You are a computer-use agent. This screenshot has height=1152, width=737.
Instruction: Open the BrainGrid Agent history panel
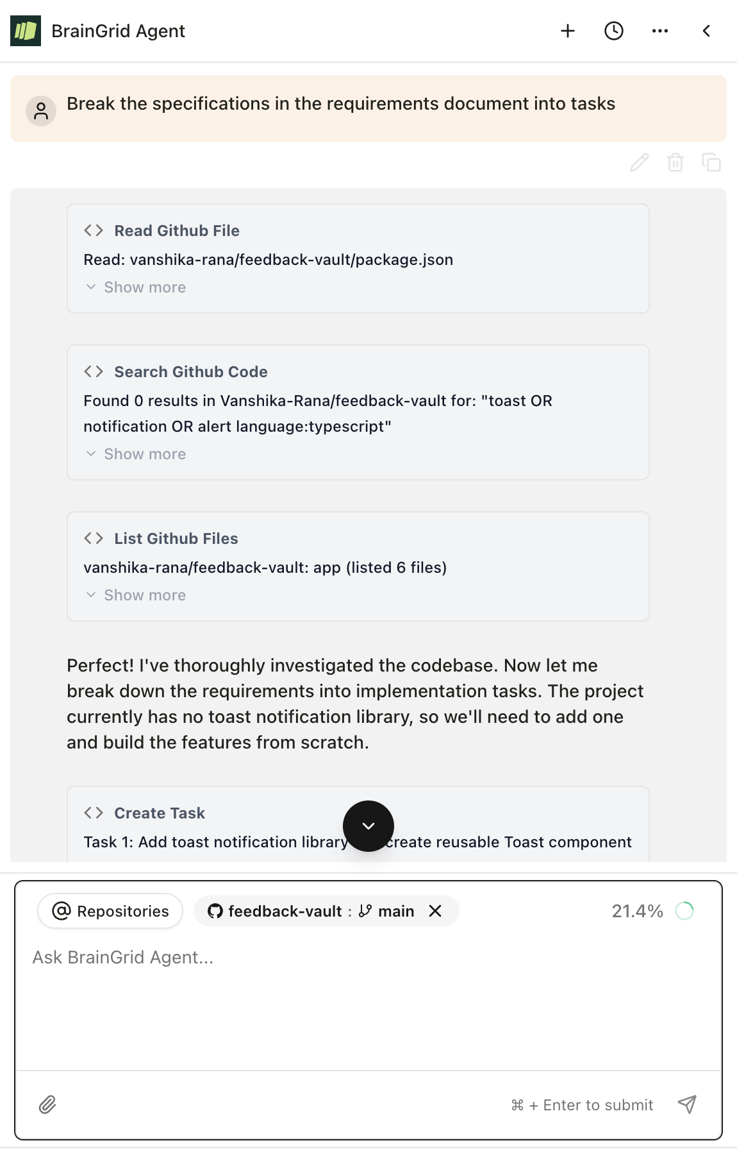[x=613, y=30]
